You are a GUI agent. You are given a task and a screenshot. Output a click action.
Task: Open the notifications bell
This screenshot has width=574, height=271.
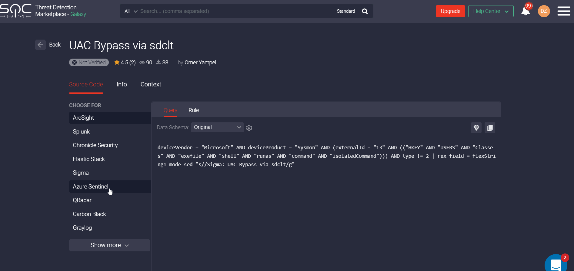click(526, 11)
